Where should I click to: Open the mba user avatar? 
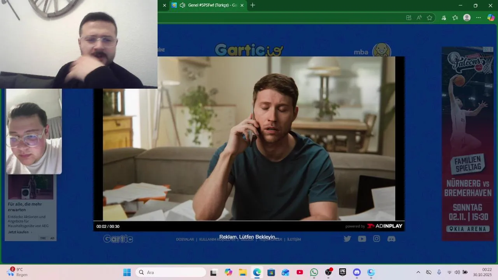point(382,50)
